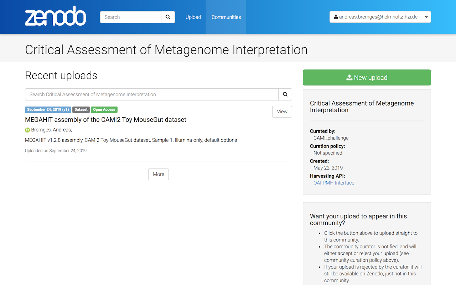Screen dimensions: 456x285
Task: Go to the Communities tab
Action: (226, 17)
